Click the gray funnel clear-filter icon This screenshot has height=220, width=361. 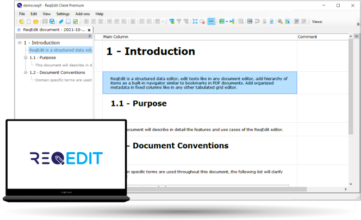(186, 21)
